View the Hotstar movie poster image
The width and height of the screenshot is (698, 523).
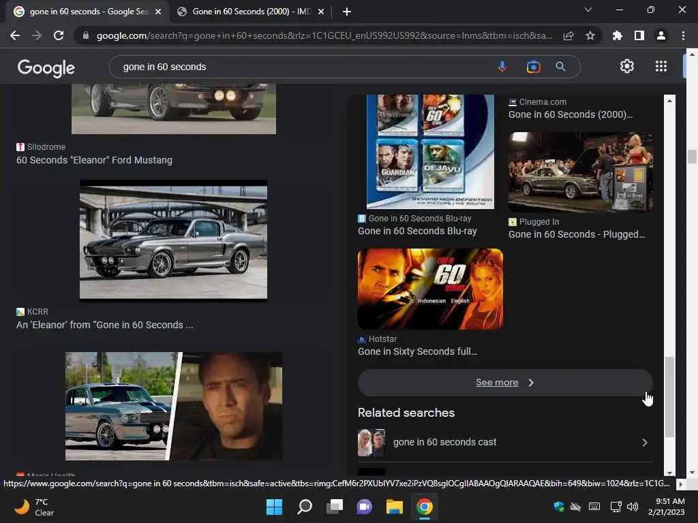[431, 289]
